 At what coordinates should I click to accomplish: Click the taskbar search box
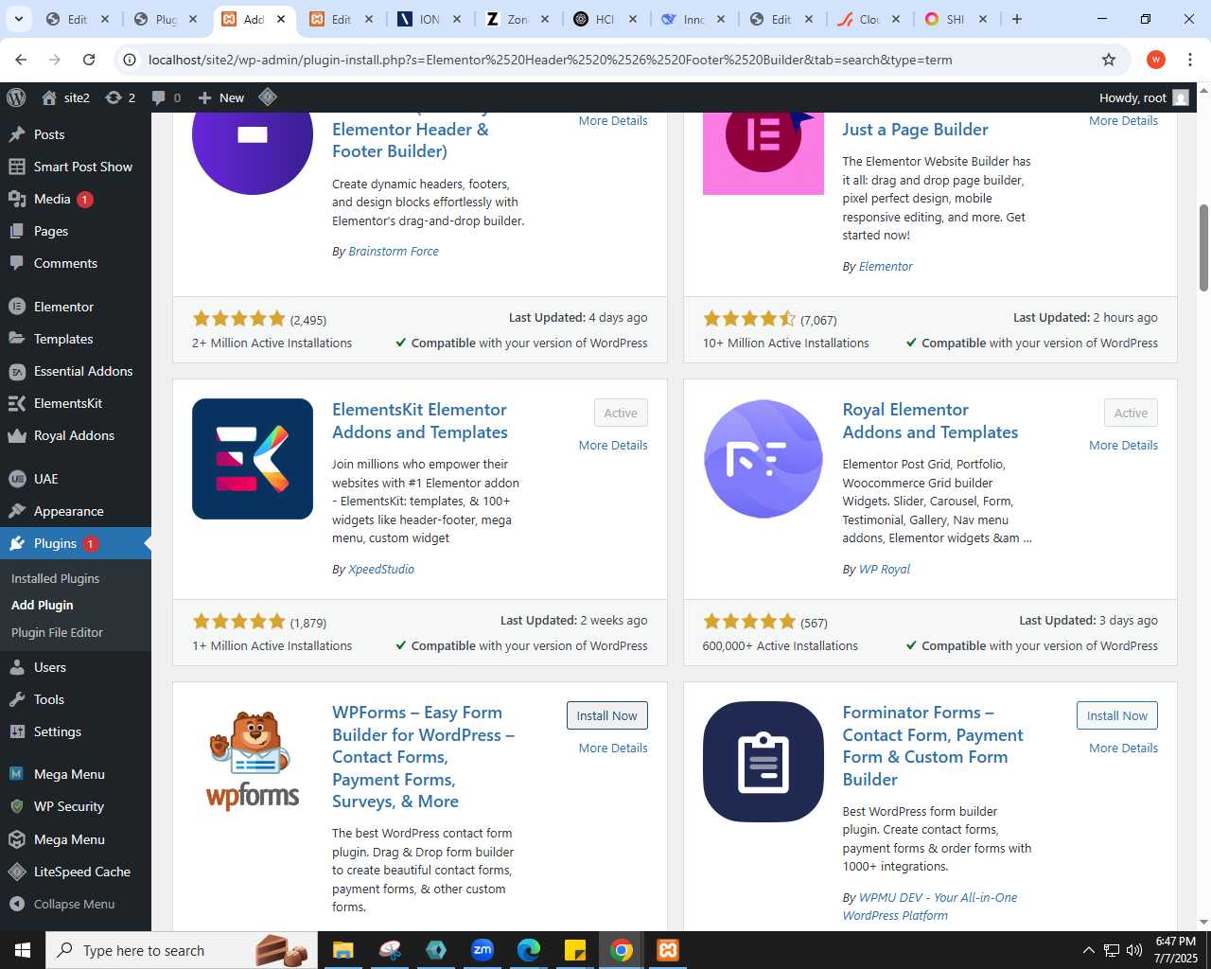(x=182, y=950)
